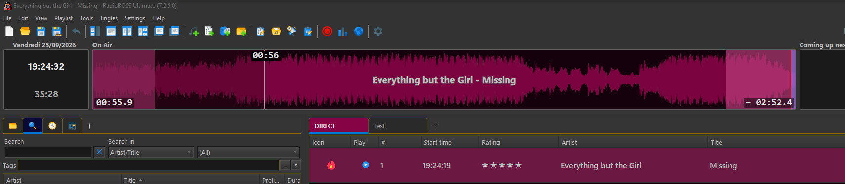The height and width of the screenshot is (184, 845).
Task: Sort search results by Title column
Action: pos(190,180)
